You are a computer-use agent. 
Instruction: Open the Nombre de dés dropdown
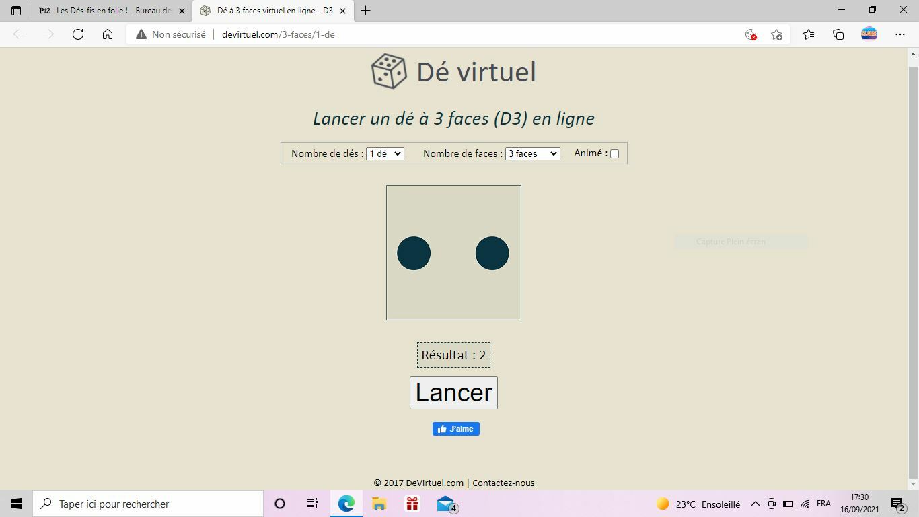385,153
